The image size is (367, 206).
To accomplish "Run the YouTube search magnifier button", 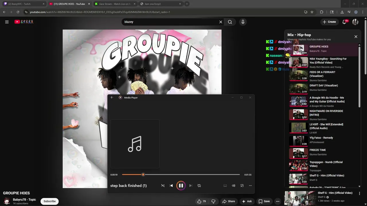I will coord(230,22).
